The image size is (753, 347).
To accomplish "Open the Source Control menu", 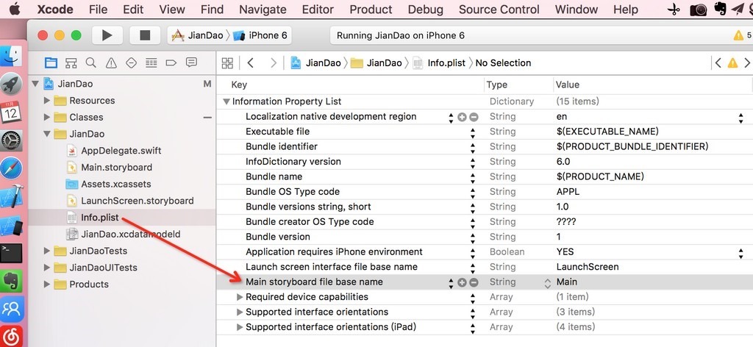I will tap(499, 10).
